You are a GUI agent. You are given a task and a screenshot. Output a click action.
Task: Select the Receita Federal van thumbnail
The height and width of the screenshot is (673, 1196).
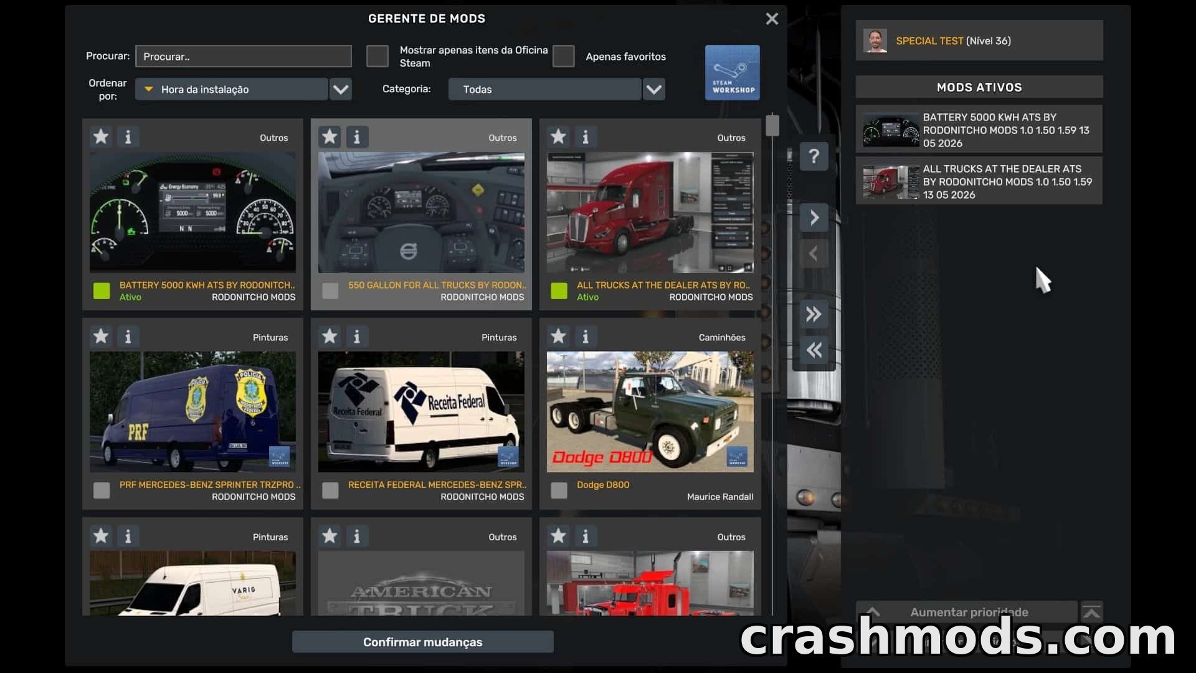coord(421,412)
